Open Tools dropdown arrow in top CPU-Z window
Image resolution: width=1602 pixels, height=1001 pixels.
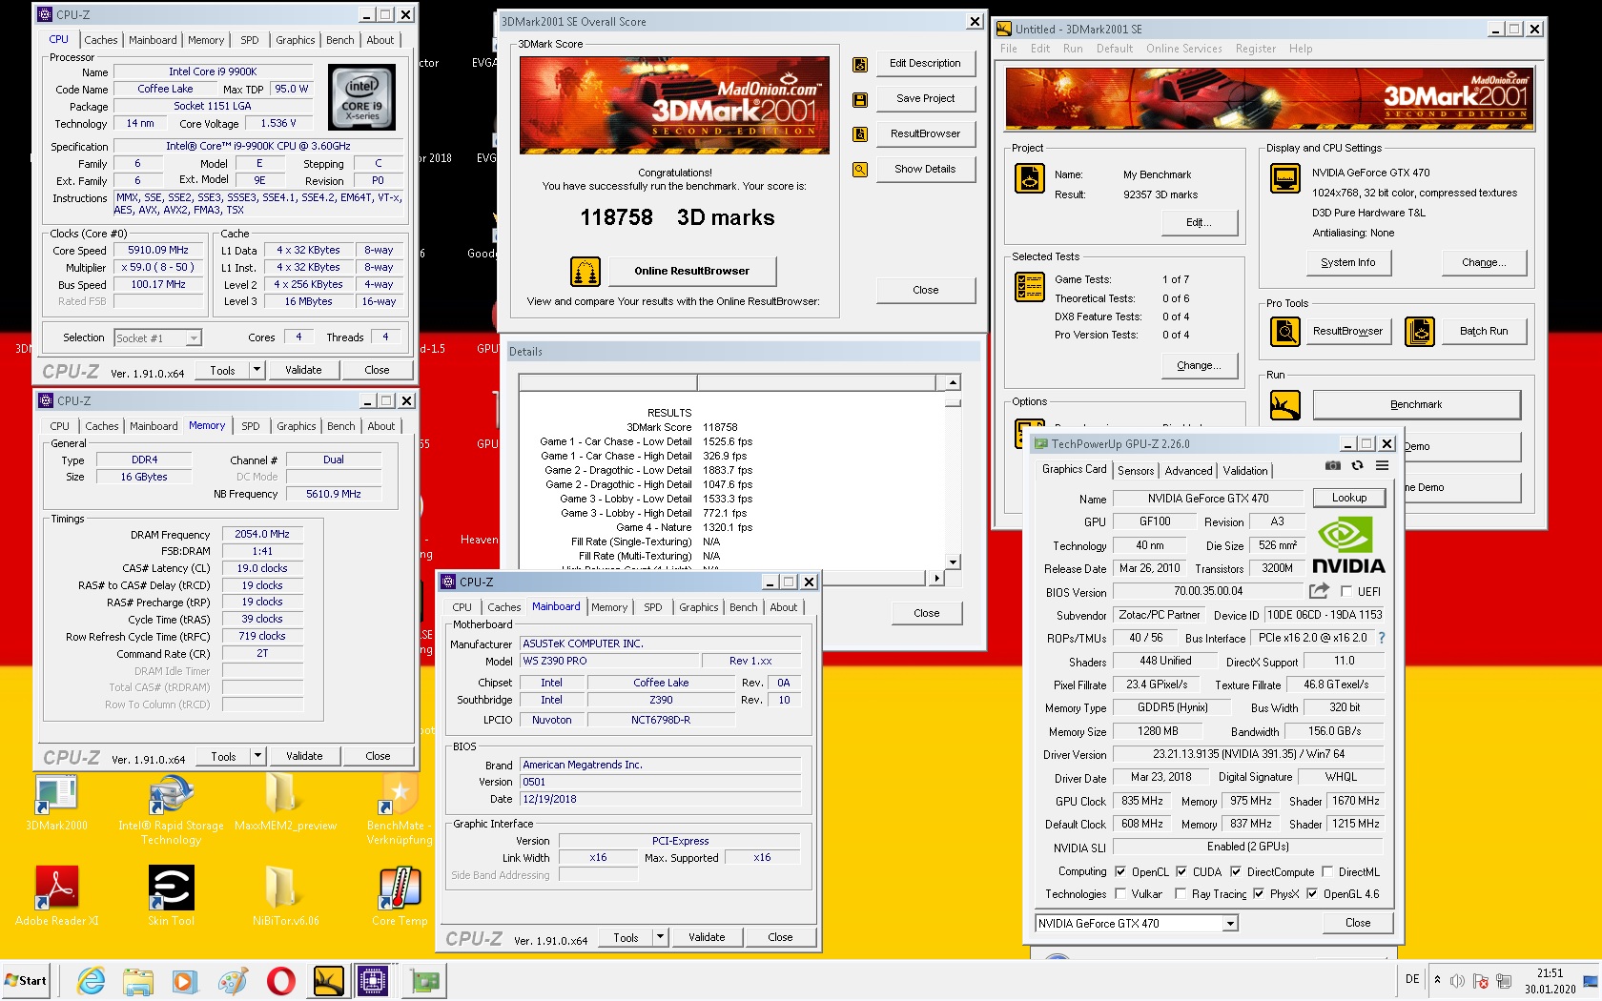(x=257, y=370)
